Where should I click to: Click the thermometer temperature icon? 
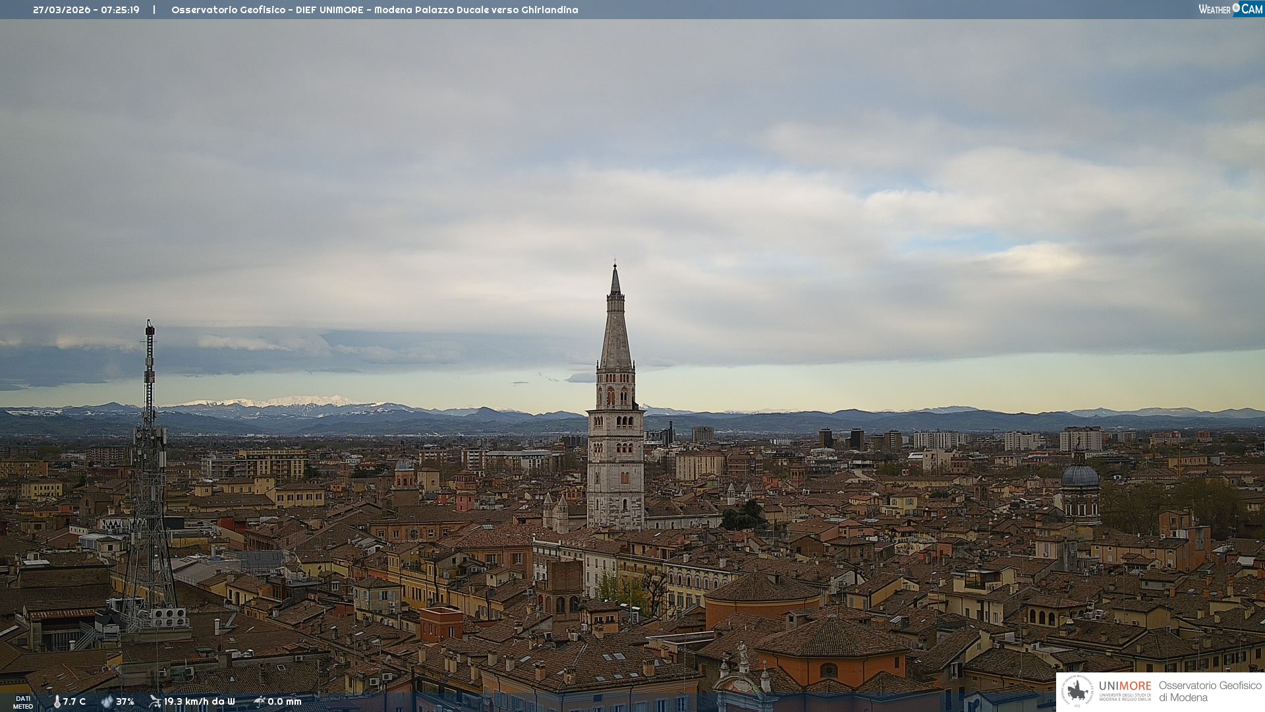[x=57, y=701]
